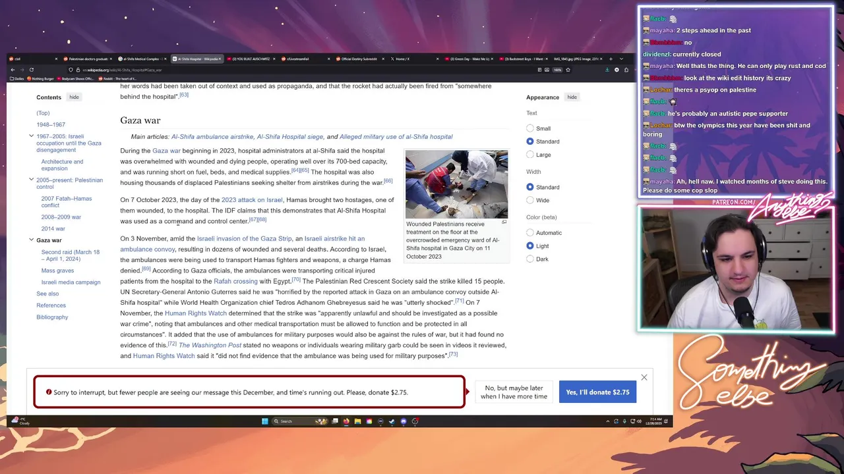Open the Israeli invasion of Gaza Strip link

point(244,238)
